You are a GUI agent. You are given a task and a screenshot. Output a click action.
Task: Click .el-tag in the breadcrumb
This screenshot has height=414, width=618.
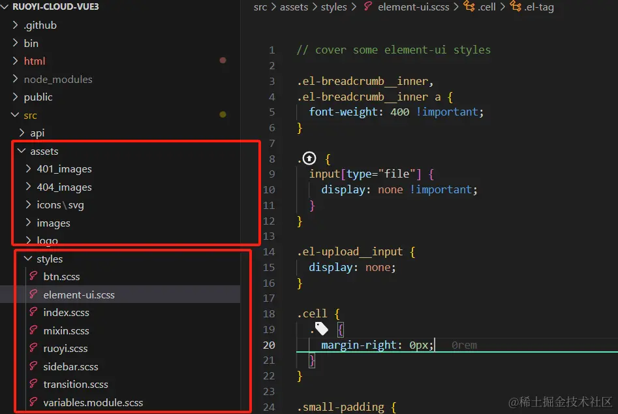[x=539, y=7]
